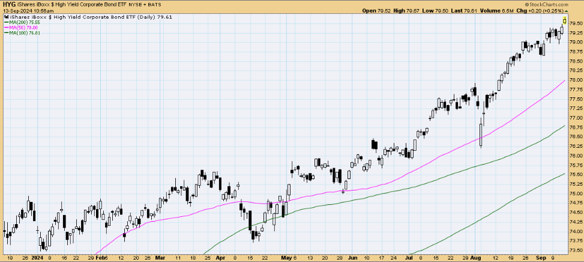Screen dimensions: 584x262
Task: Click the 'Open 79.52' header value
Action: [376, 11]
